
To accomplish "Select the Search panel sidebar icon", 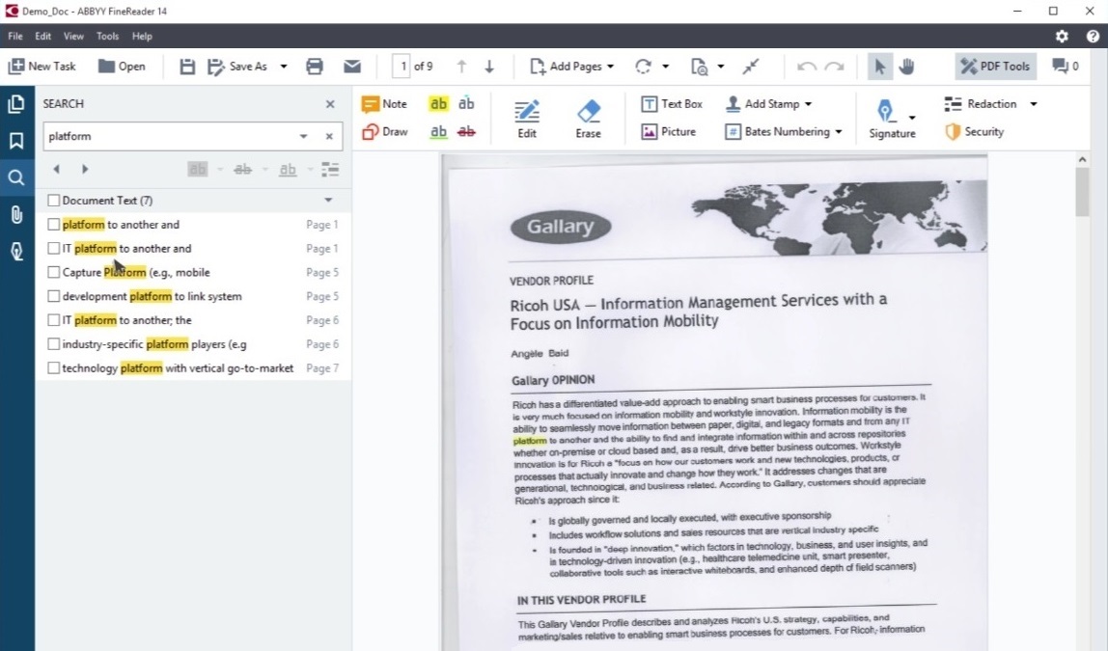I will tap(16, 177).
